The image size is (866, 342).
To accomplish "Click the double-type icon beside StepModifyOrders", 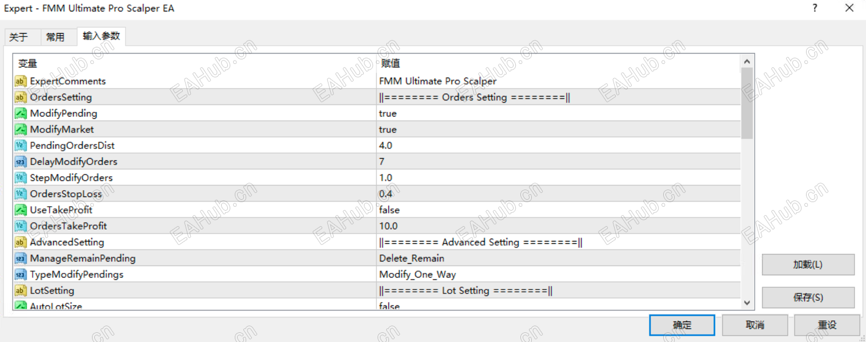I will click(21, 178).
